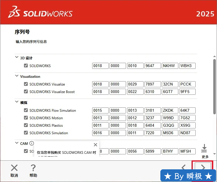Click the More download arrow icon

[204, 148]
